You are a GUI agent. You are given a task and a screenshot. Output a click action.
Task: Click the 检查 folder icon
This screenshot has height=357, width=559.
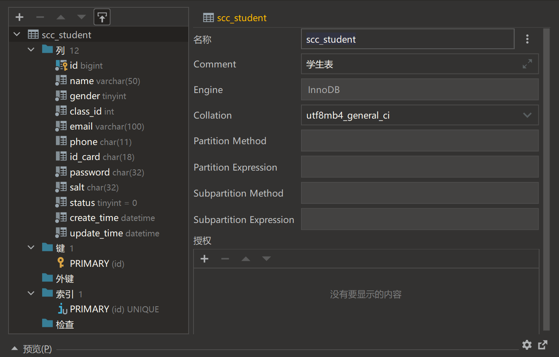pyautogui.click(x=47, y=324)
